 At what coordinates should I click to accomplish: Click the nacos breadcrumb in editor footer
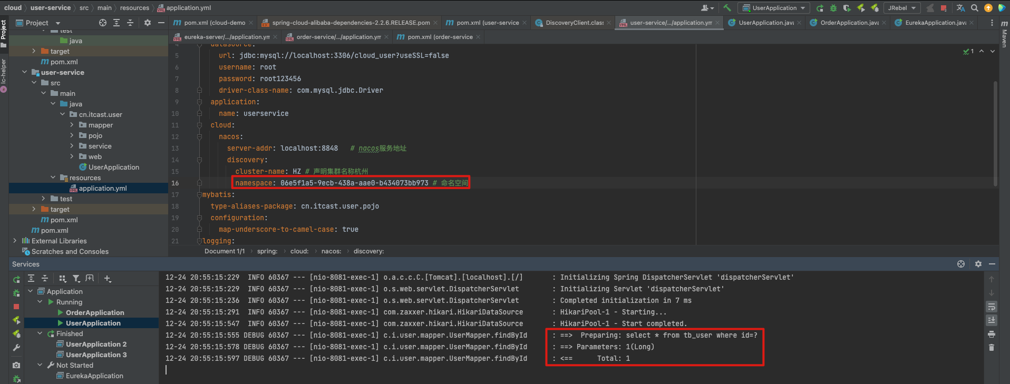coord(331,251)
